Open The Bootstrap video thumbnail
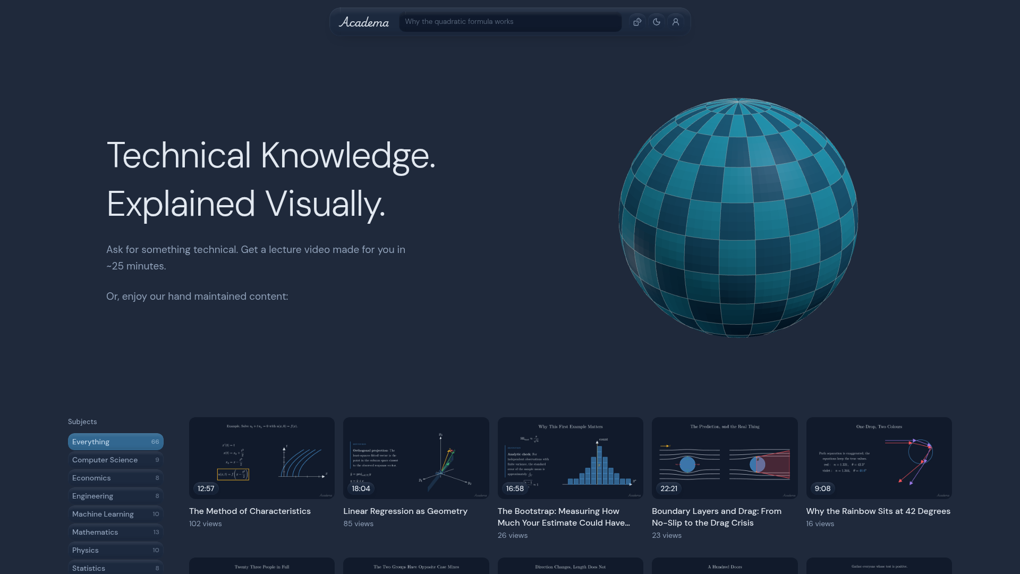This screenshot has width=1020, height=574. (571, 458)
